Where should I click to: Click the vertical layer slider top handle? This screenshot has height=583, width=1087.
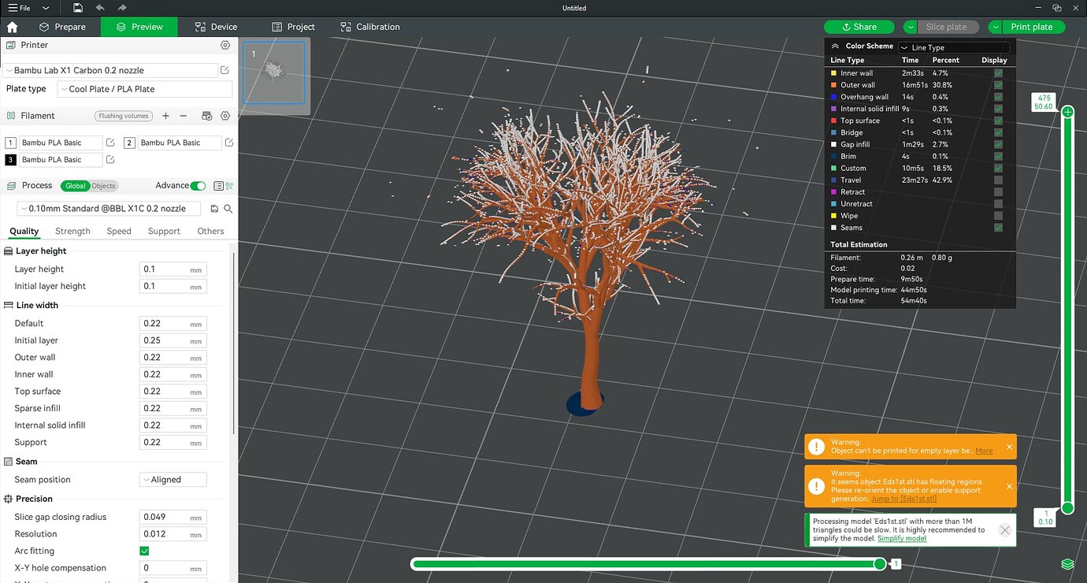(x=1068, y=112)
